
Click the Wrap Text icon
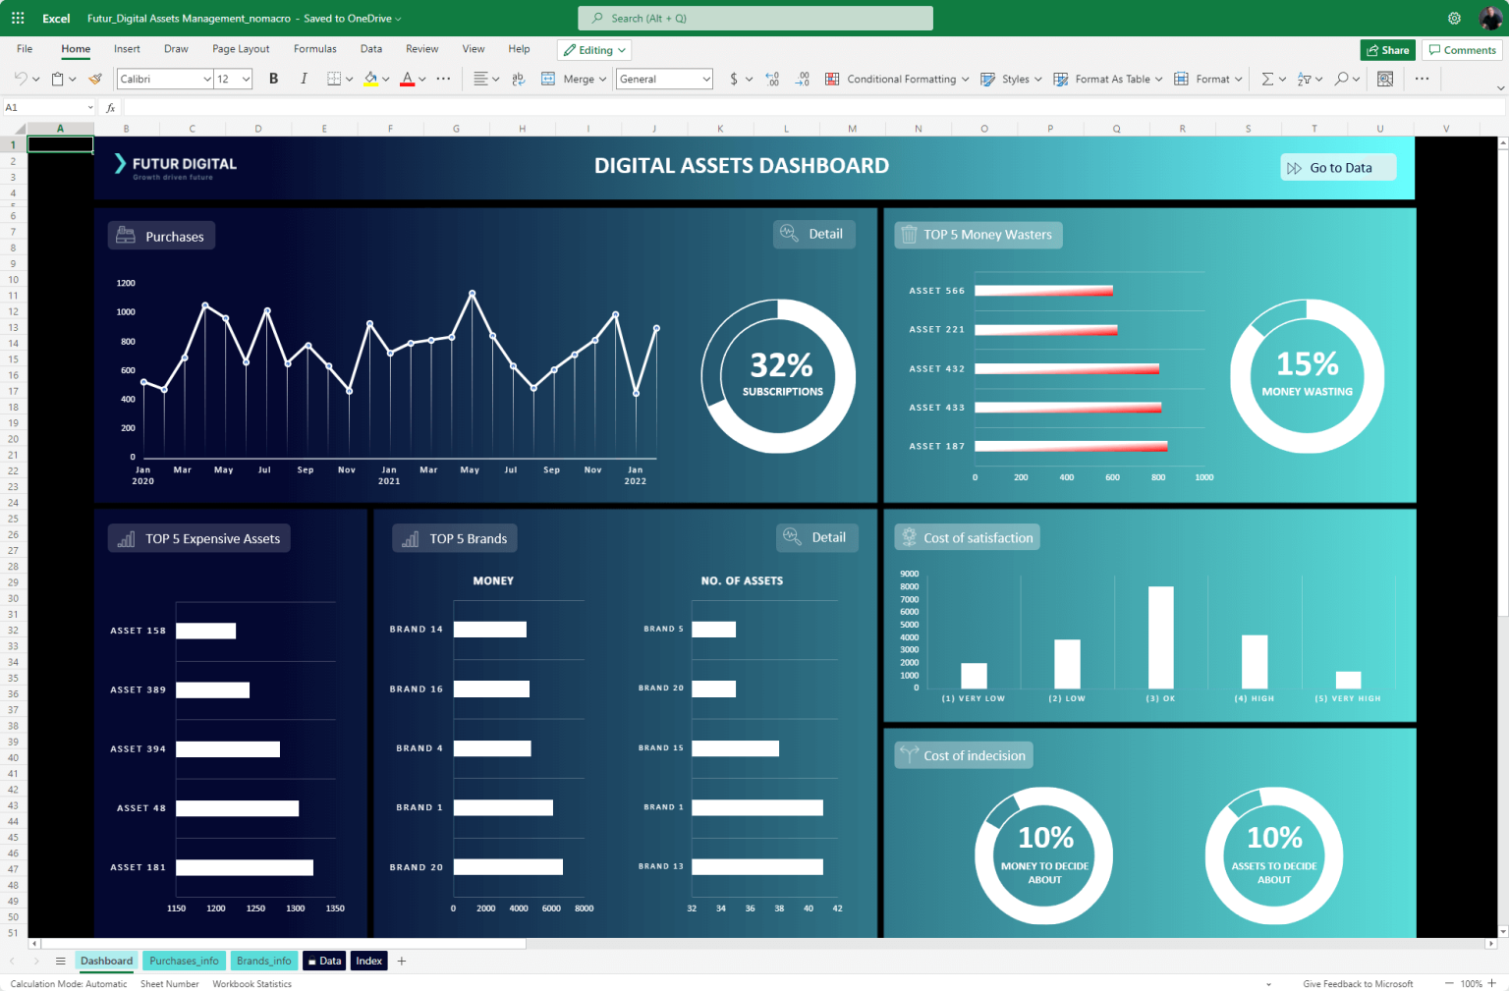[x=519, y=79]
